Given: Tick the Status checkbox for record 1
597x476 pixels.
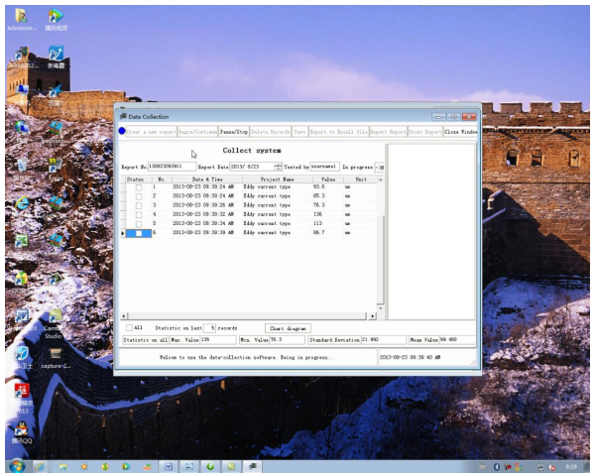Looking at the screenshot, I should click(x=139, y=187).
